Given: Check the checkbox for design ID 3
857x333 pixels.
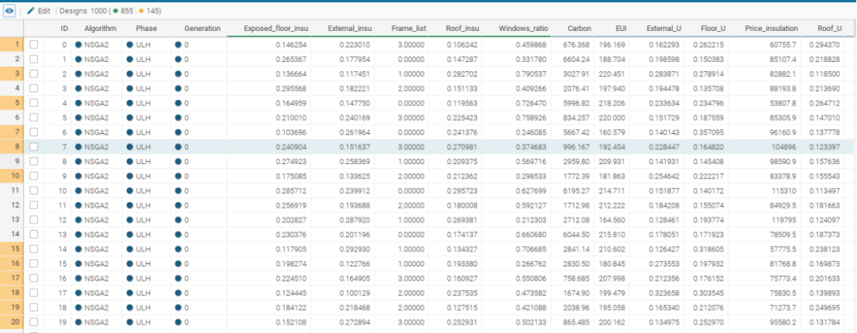Looking at the screenshot, I should pyautogui.click(x=34, y=89).
